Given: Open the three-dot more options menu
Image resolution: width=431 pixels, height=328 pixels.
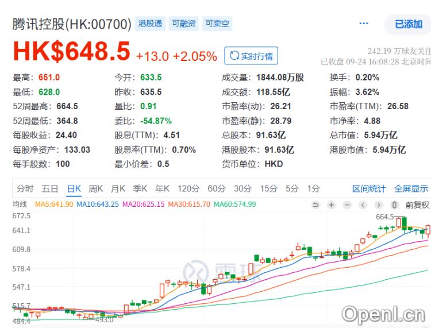Looking at the screenshot, I should point(363,24).
